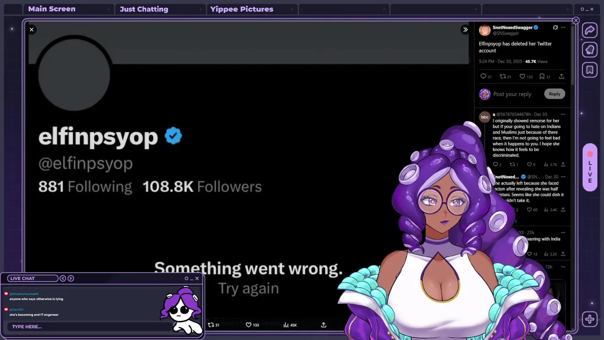Retweet the SnotNosedSwagger tweet showing 51
The image size is (604, 340).
(x=505, y=76)
